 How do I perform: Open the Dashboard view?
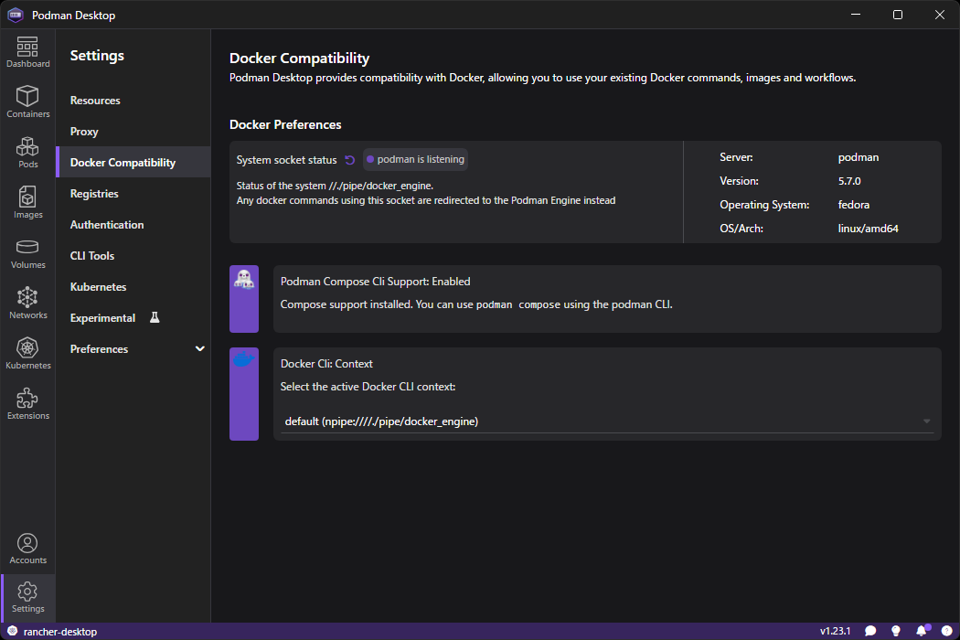27,52
